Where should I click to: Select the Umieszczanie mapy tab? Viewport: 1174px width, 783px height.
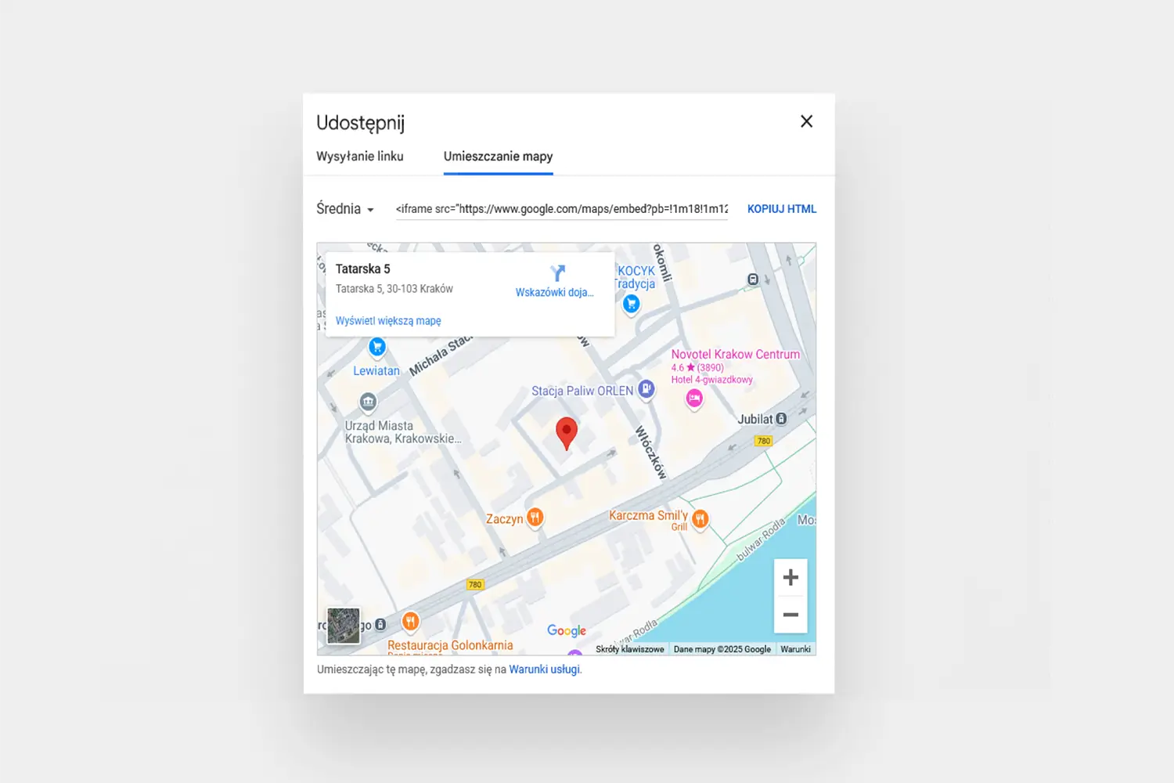click(x=499, y=156)
